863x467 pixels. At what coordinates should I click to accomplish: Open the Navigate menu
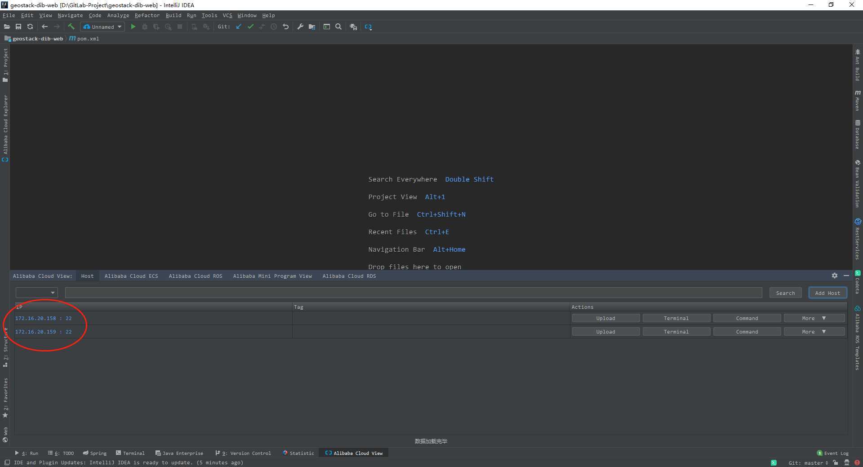(x=70, y=15)
